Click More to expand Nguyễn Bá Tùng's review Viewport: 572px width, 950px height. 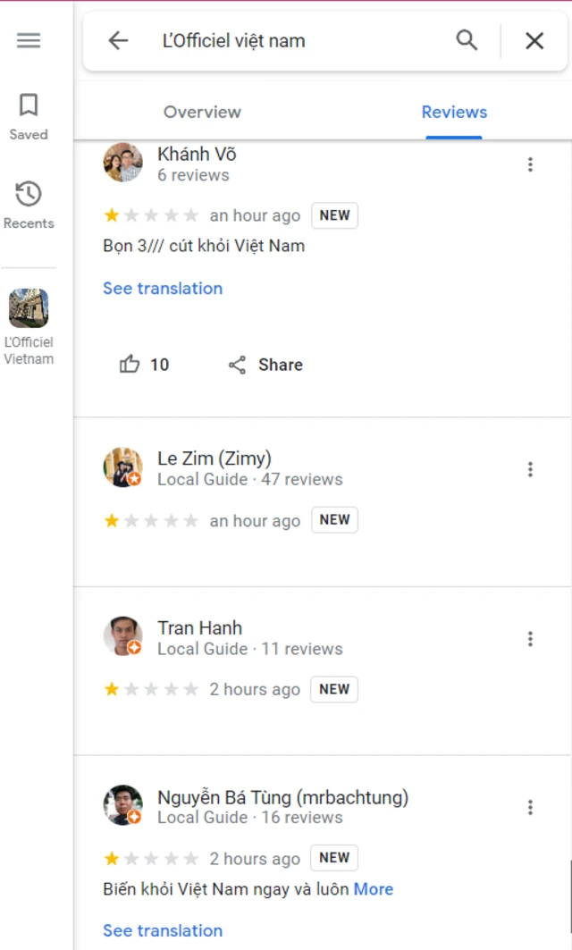pyautogui.click(x=374, y=888)
